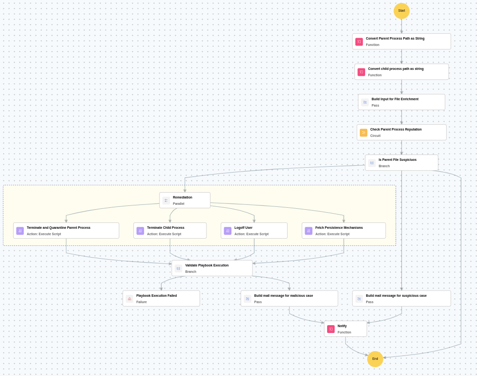The width and height of the screenshot is (477, 376).
Task: Select Convert Parent Process Path function icon
Action: point(359,42)
